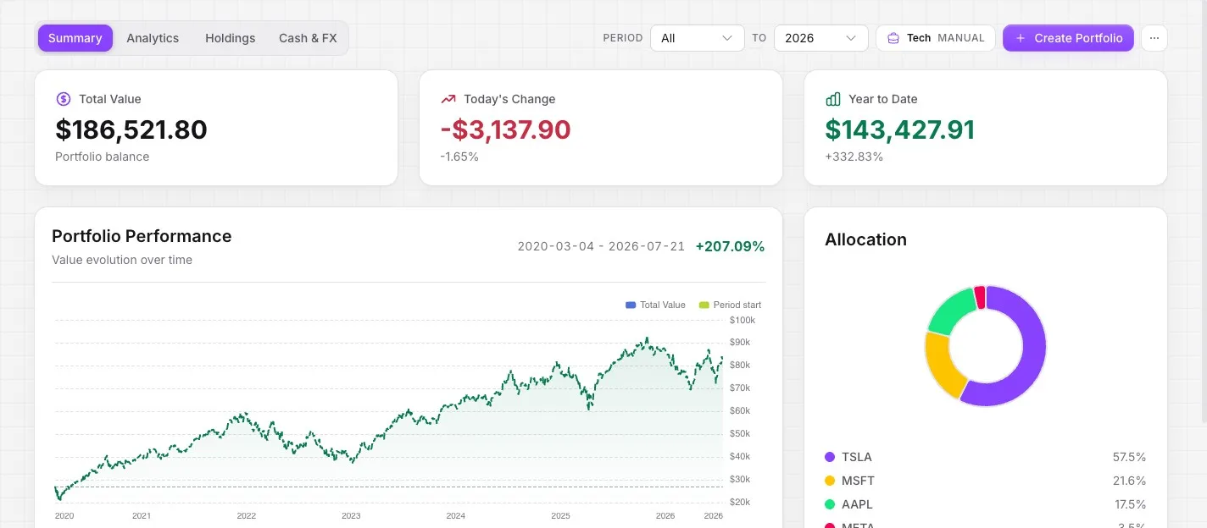The width and height of the screenshot is (1207, 528).
Task: Click the page vertical scrollbar
Action: pyautogui.click(x=1203, y=212)
